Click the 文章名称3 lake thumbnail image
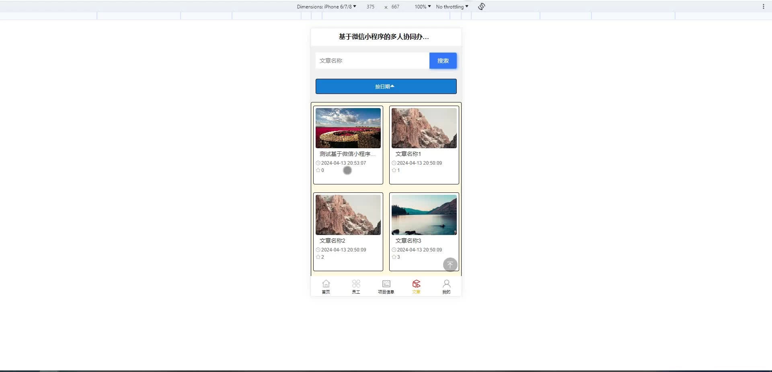Viewport: 772px width, 372px height. click(424, 215)
